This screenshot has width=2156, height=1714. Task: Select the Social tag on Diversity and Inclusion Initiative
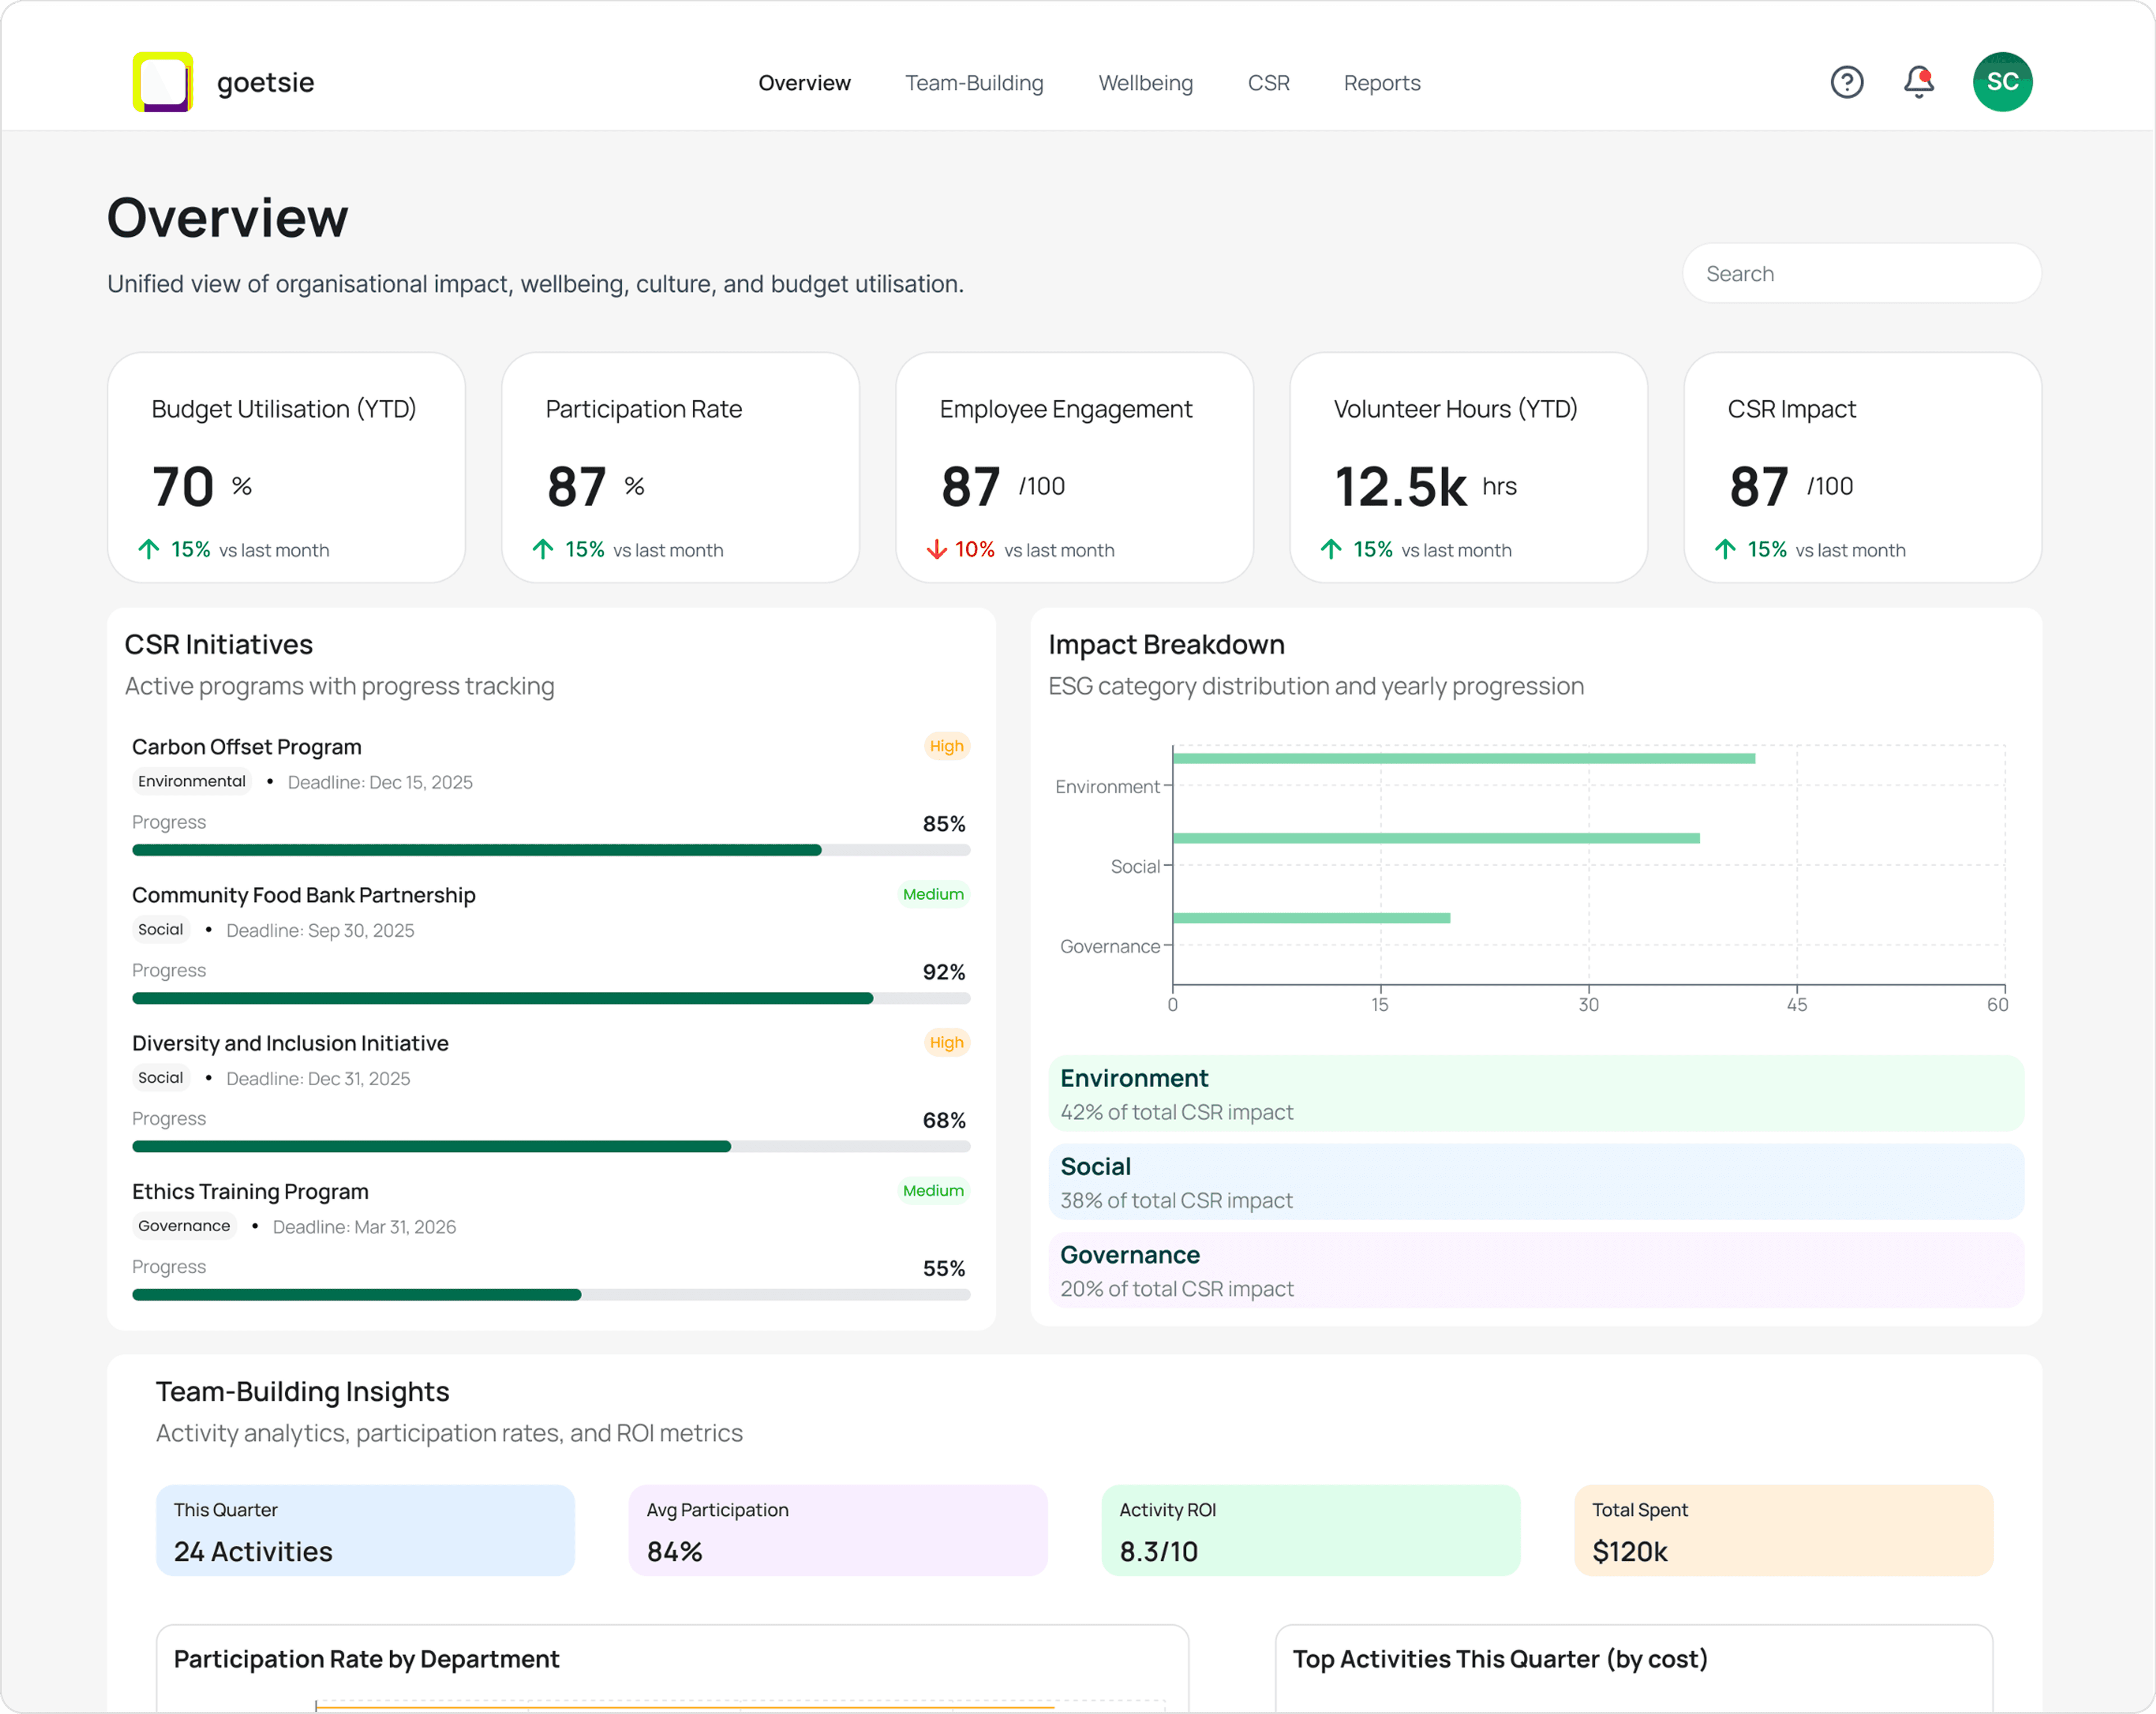[x=160, y=1078]
